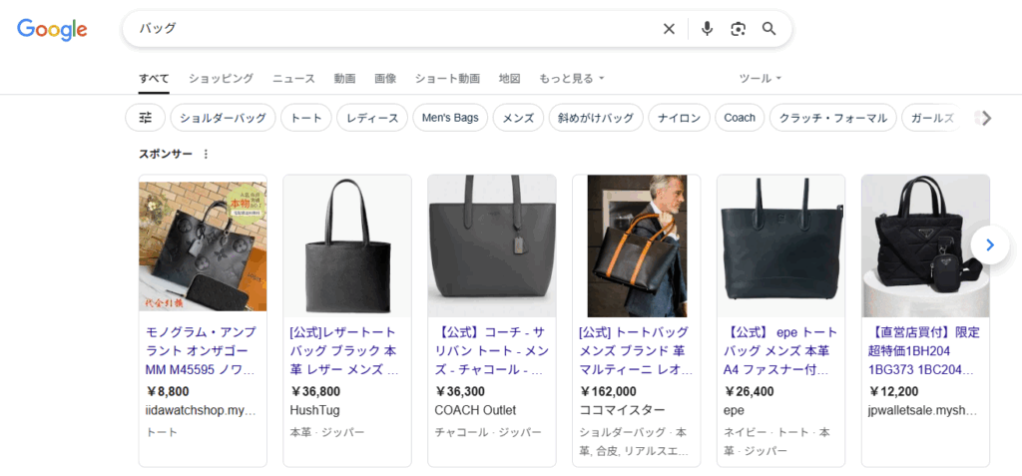This screenshot has height=476, width=1022.
Task: Open the ツール dropdown
Action: point(760,78)
